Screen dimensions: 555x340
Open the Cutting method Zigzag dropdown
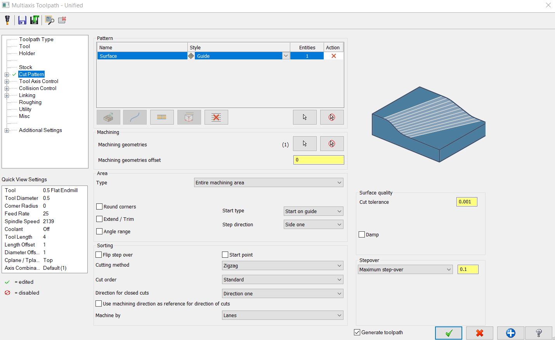pyautogui.click(x=283, y=265)
